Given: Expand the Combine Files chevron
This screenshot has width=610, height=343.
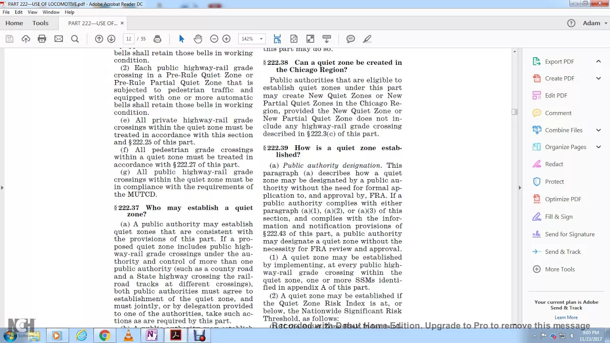Looking at the screenshot, I should [599, 130].
